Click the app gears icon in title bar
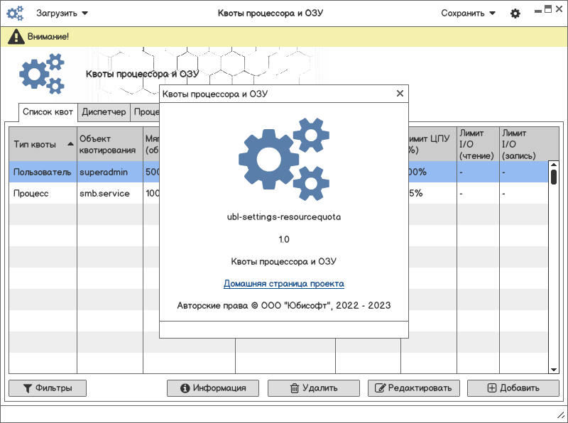The image size is (568, 423). [15, 13]
